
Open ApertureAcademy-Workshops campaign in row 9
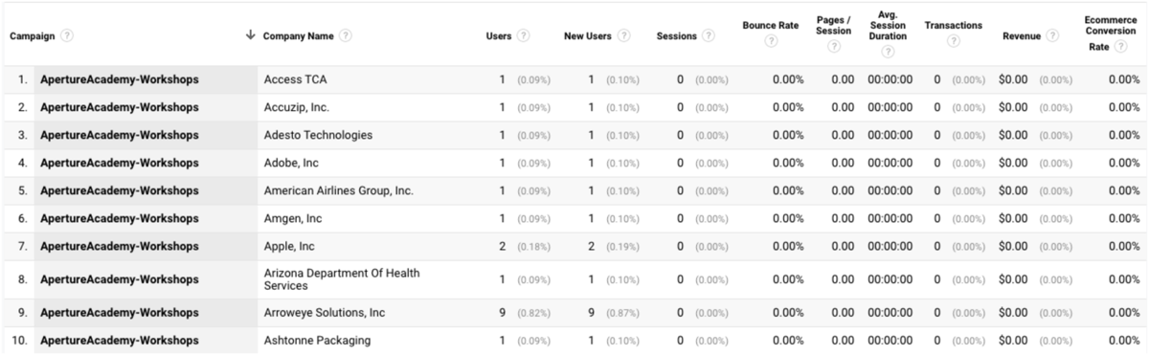tap(120, 313)
